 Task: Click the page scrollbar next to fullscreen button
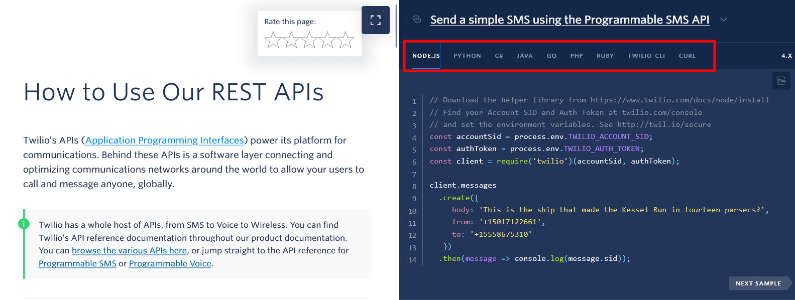(x=396, y=25)
